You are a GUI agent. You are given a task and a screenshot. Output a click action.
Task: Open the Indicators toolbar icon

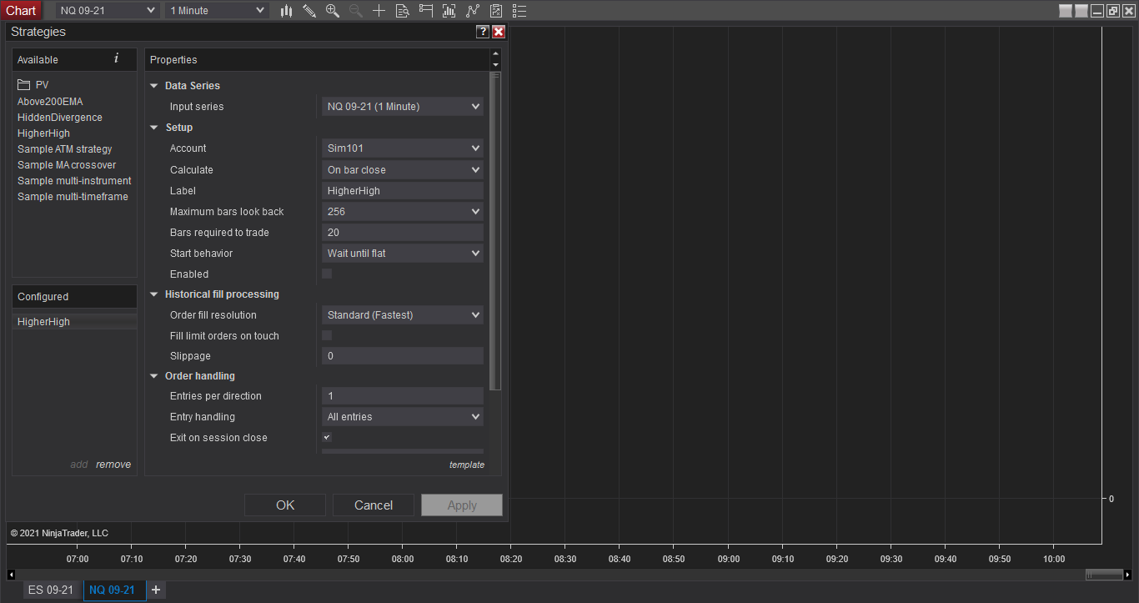(473, 11)
